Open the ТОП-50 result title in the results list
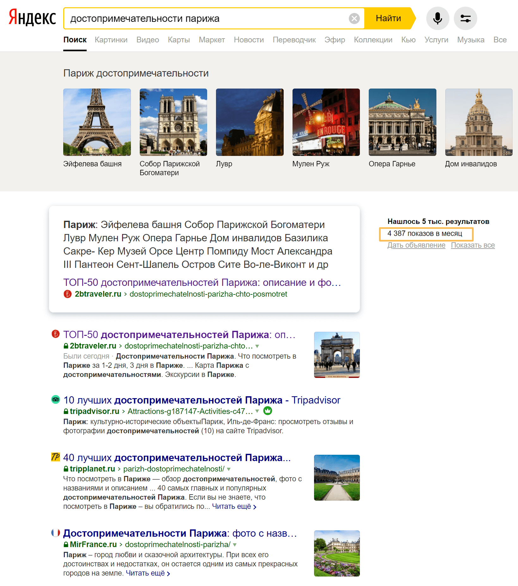 179,335
